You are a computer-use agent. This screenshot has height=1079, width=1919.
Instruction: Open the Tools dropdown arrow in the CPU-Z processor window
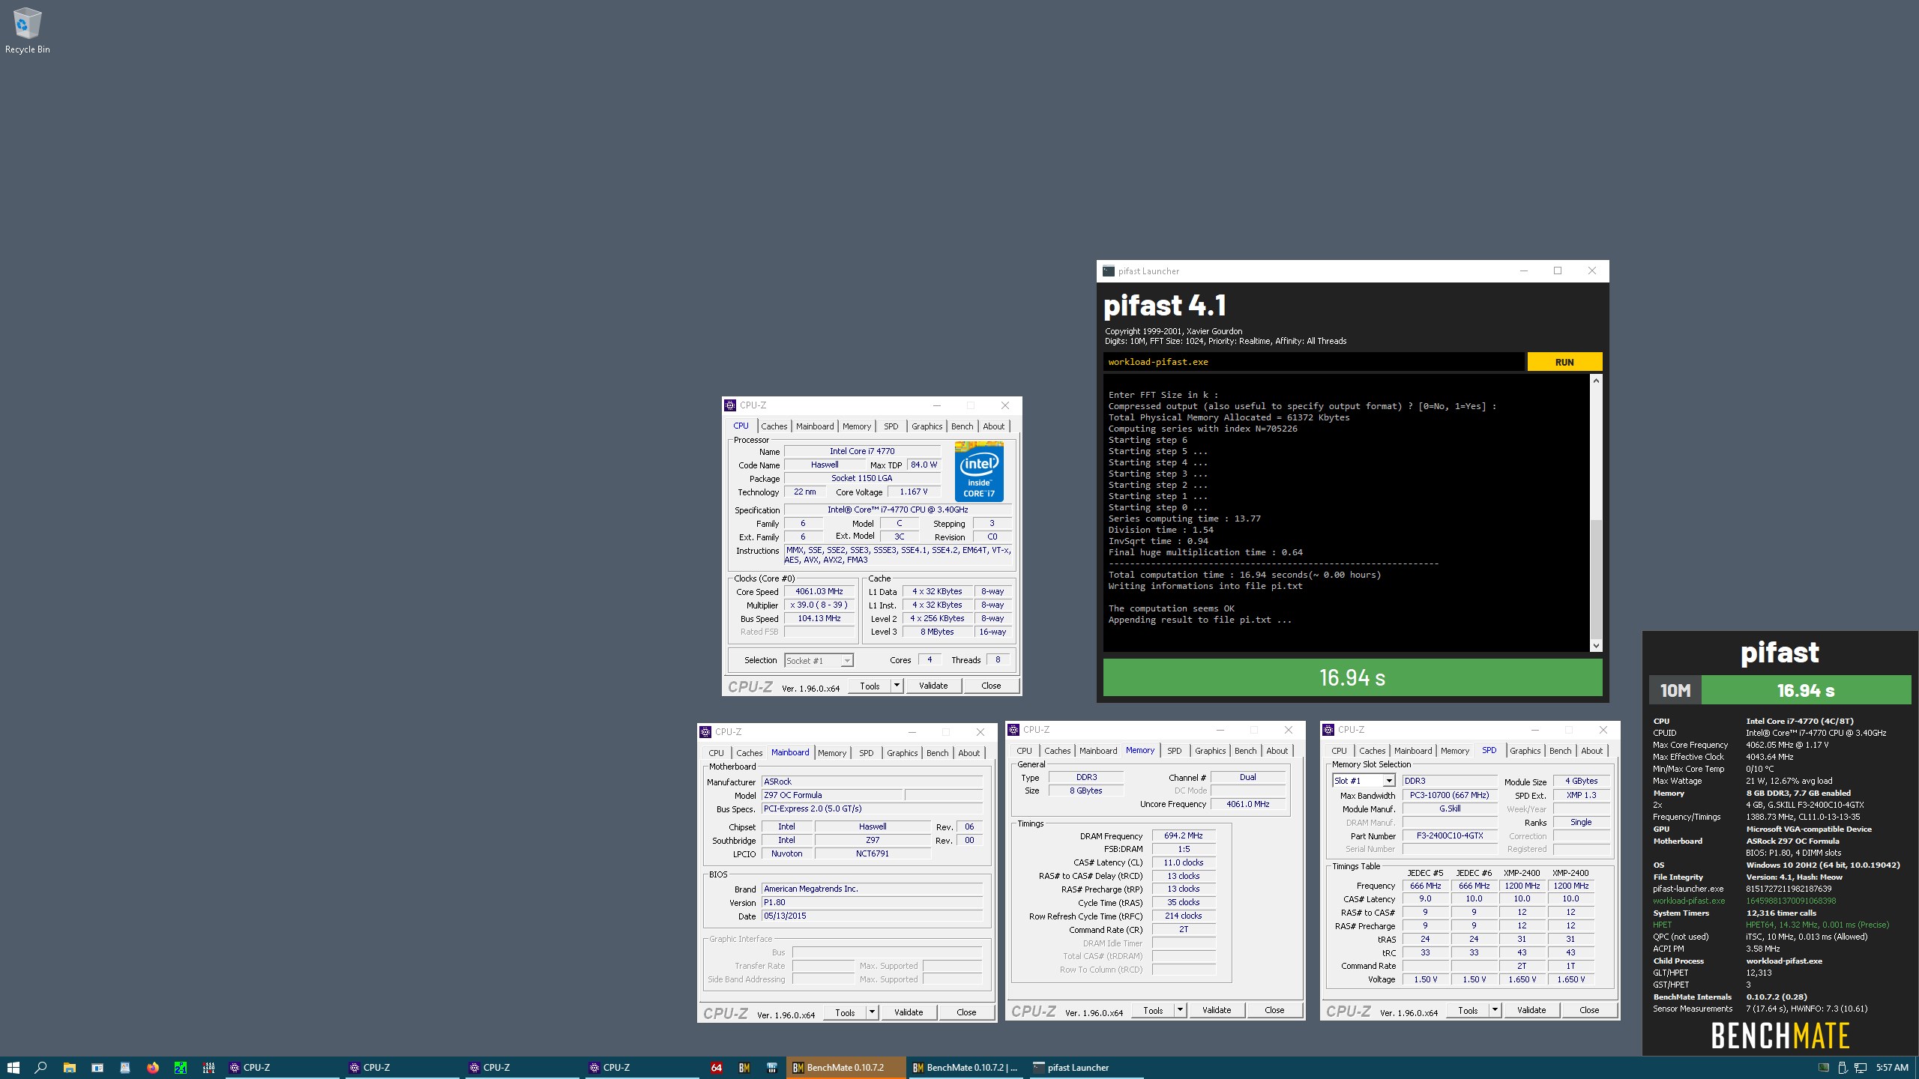click(896, 686)
